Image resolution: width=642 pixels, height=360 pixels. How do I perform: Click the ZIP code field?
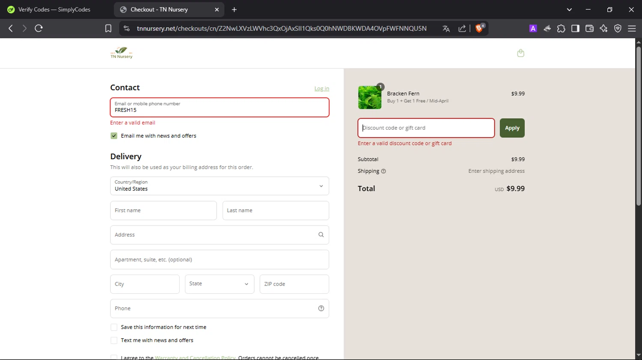[x=294, y=284]
